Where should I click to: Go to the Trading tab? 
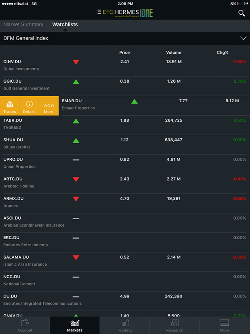[125, 325]
